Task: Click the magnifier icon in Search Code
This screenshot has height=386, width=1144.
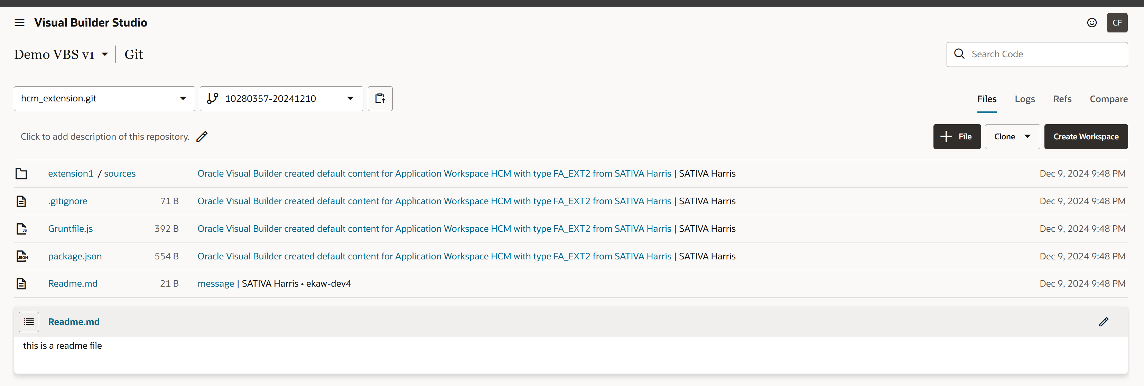Action: 959,54
